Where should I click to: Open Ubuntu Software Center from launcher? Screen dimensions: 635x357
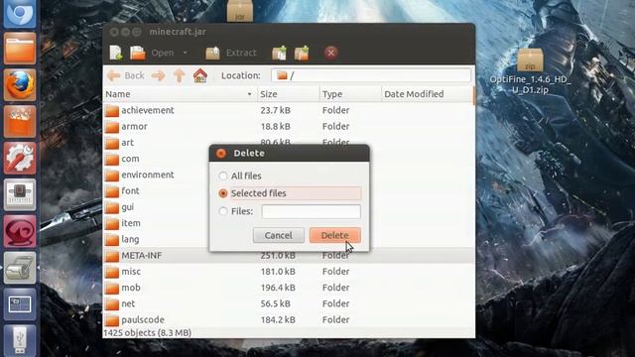[x=20, y=121]
